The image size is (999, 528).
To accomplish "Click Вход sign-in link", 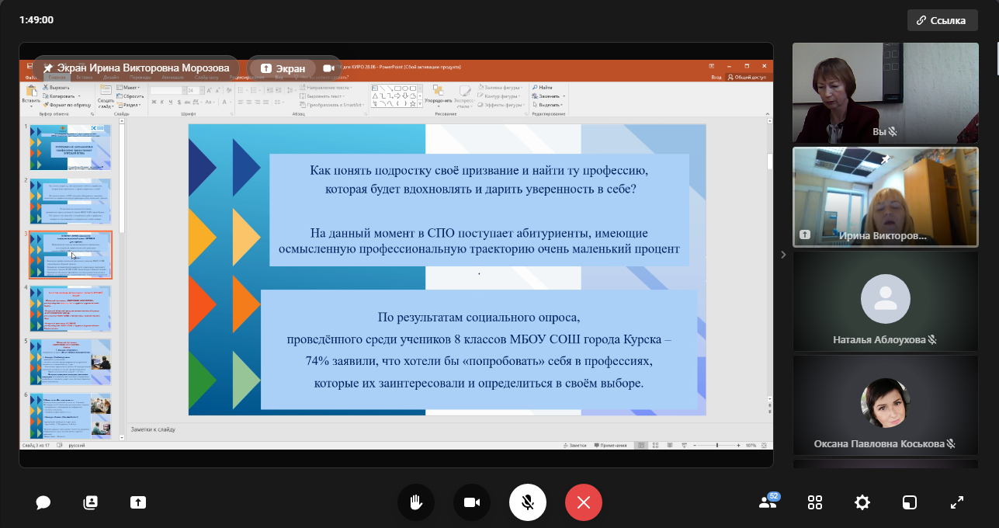I will pos(716,78).
